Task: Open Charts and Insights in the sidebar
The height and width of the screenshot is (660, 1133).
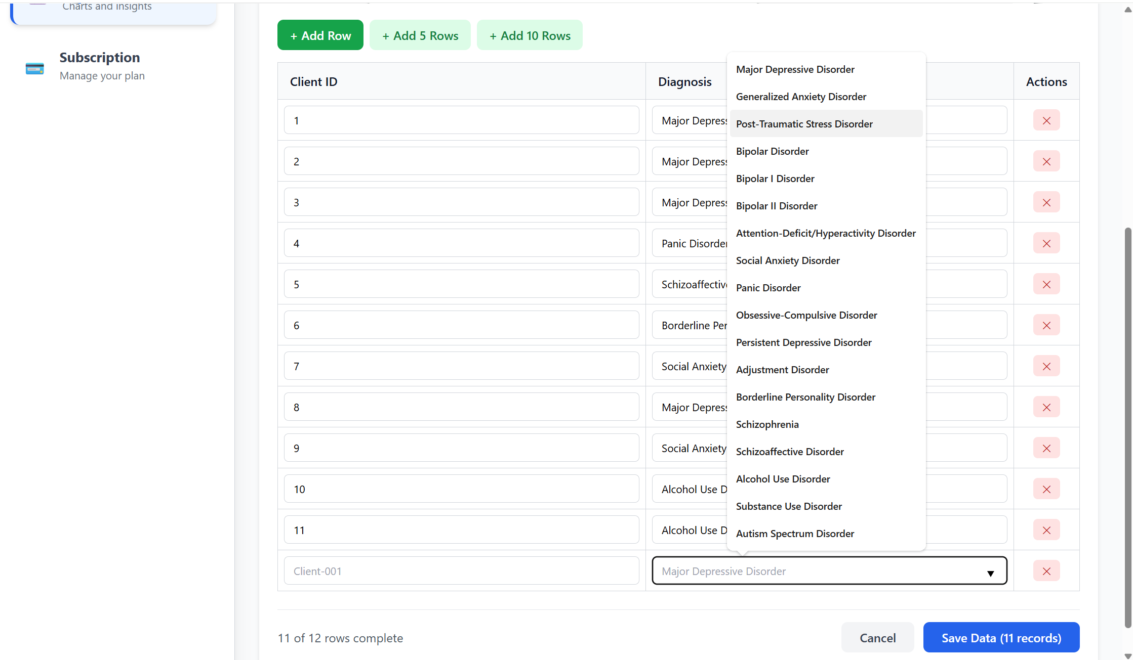Action: click(106, 7)
